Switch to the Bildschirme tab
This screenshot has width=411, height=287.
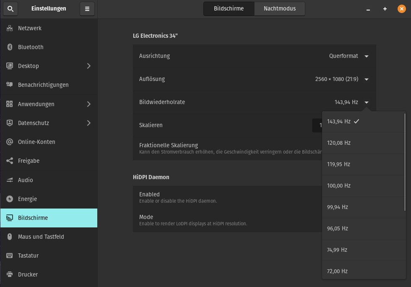tap(229, 9)
